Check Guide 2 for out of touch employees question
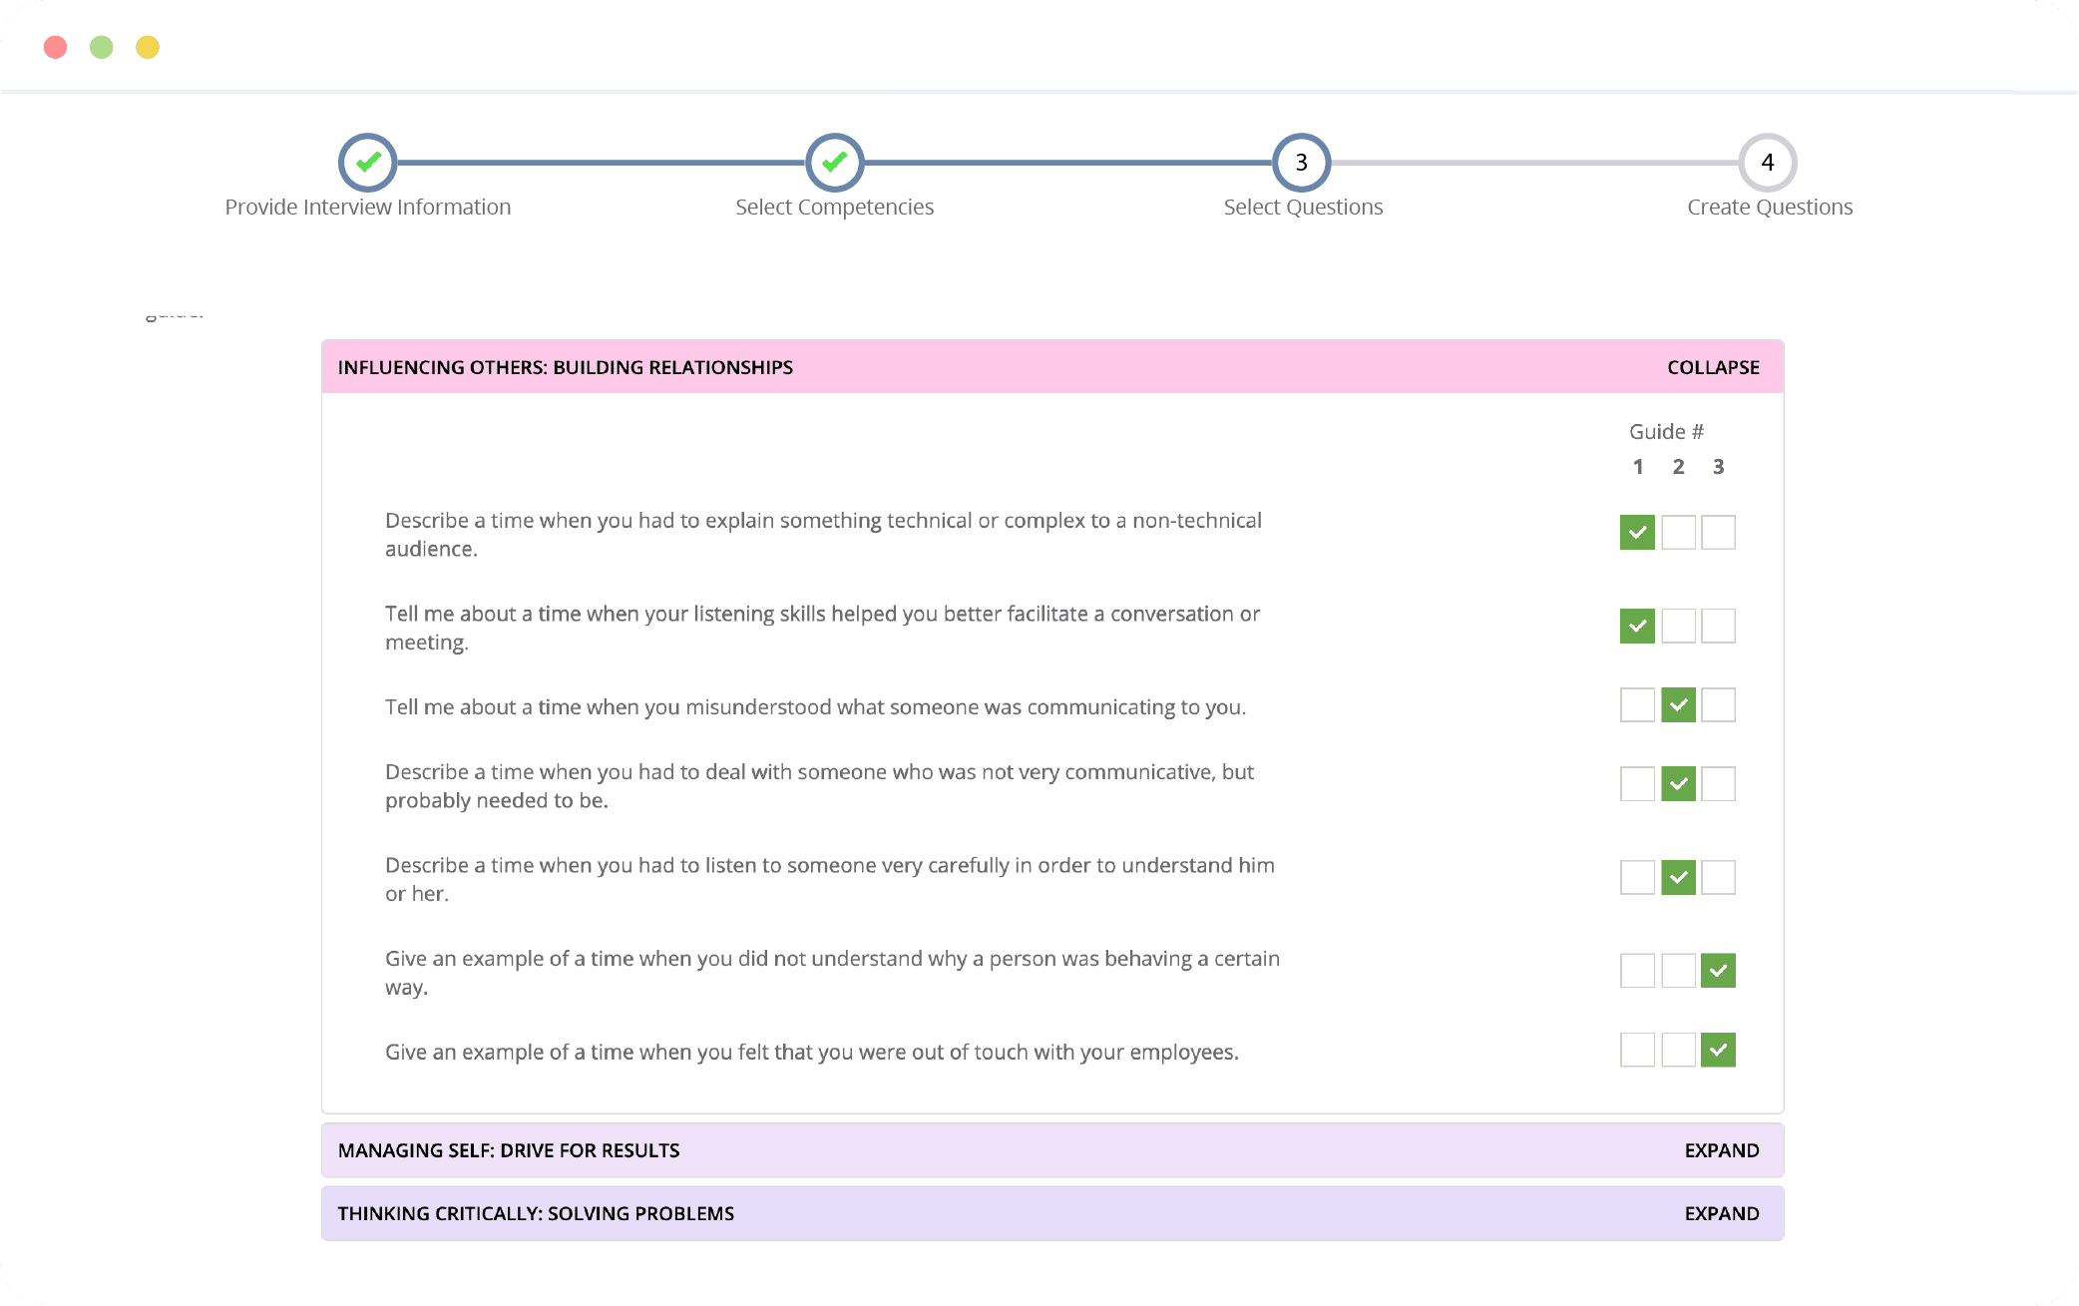This screenshot has height=1306, width=2079. pos(1678,1050)
